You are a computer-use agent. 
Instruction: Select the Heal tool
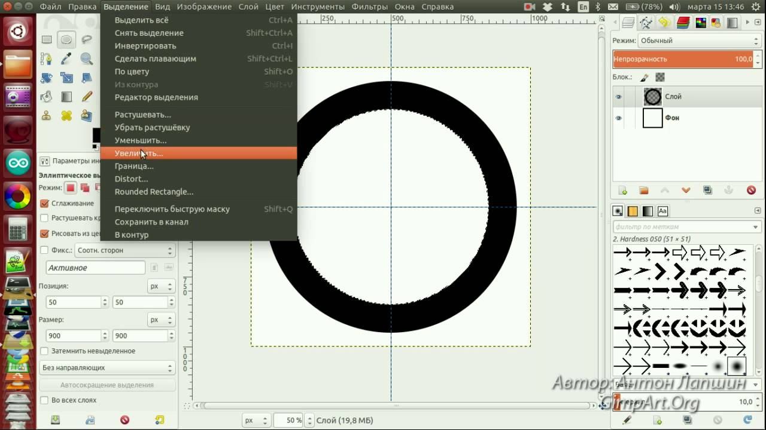pos(66,115)
